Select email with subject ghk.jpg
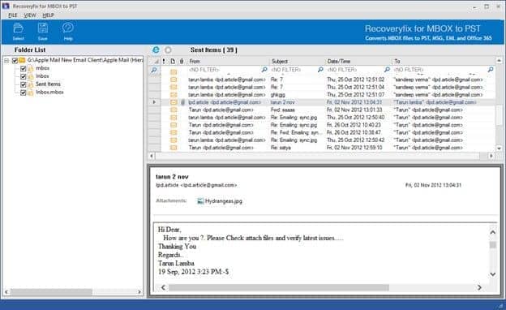 click(x=328, y=95)
